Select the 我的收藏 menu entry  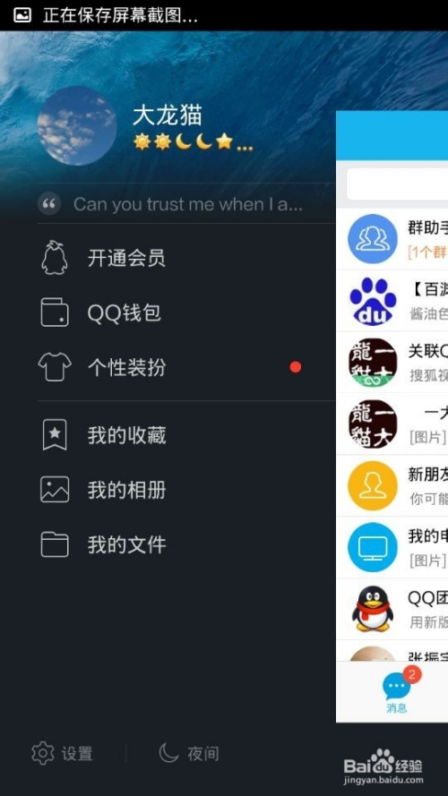[126, 435]
